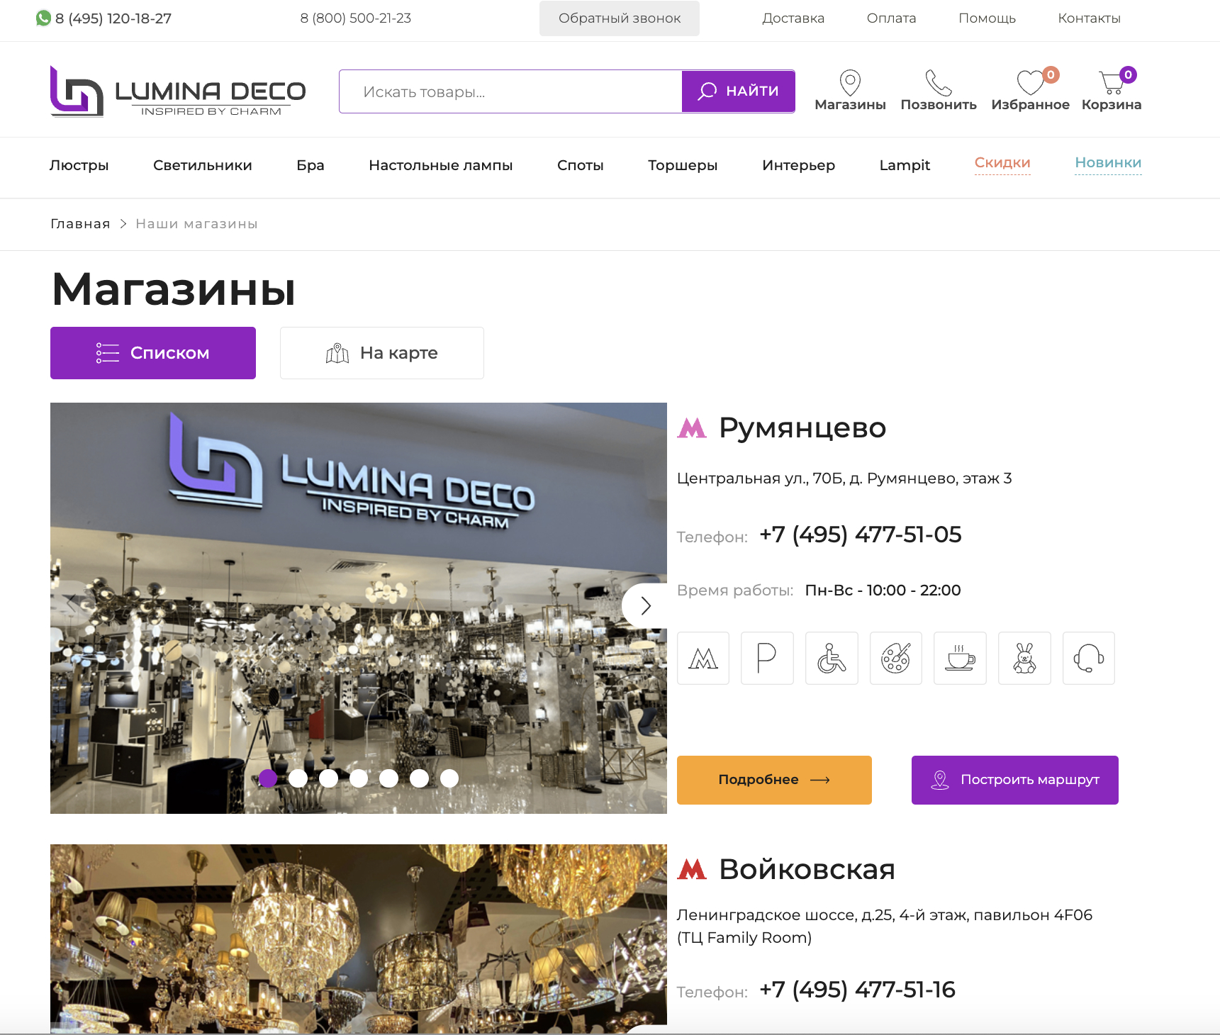Screen dimensions: 1220x1035
Task: Click the Обратный звонок button
Action: coord(620,18)
